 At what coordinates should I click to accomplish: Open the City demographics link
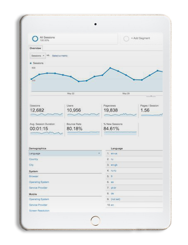click(x=31, y=165)
